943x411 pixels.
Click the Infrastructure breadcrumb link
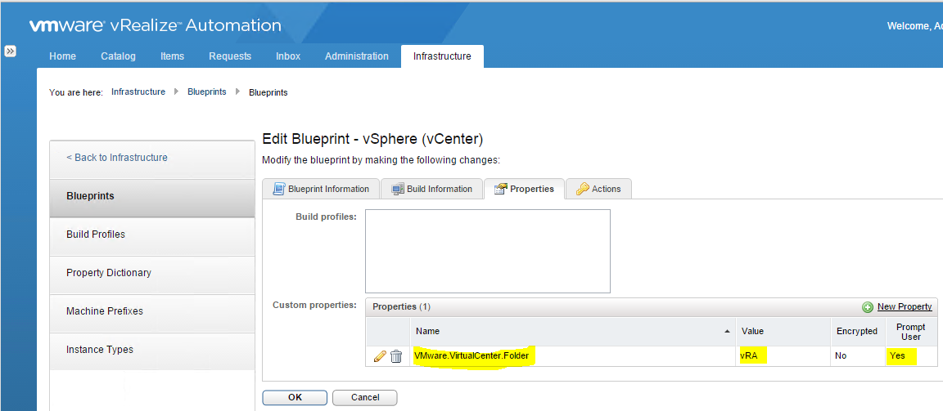coord(138,92)
